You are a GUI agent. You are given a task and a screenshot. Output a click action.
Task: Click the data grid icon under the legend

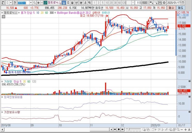click(x=4, y=17)
